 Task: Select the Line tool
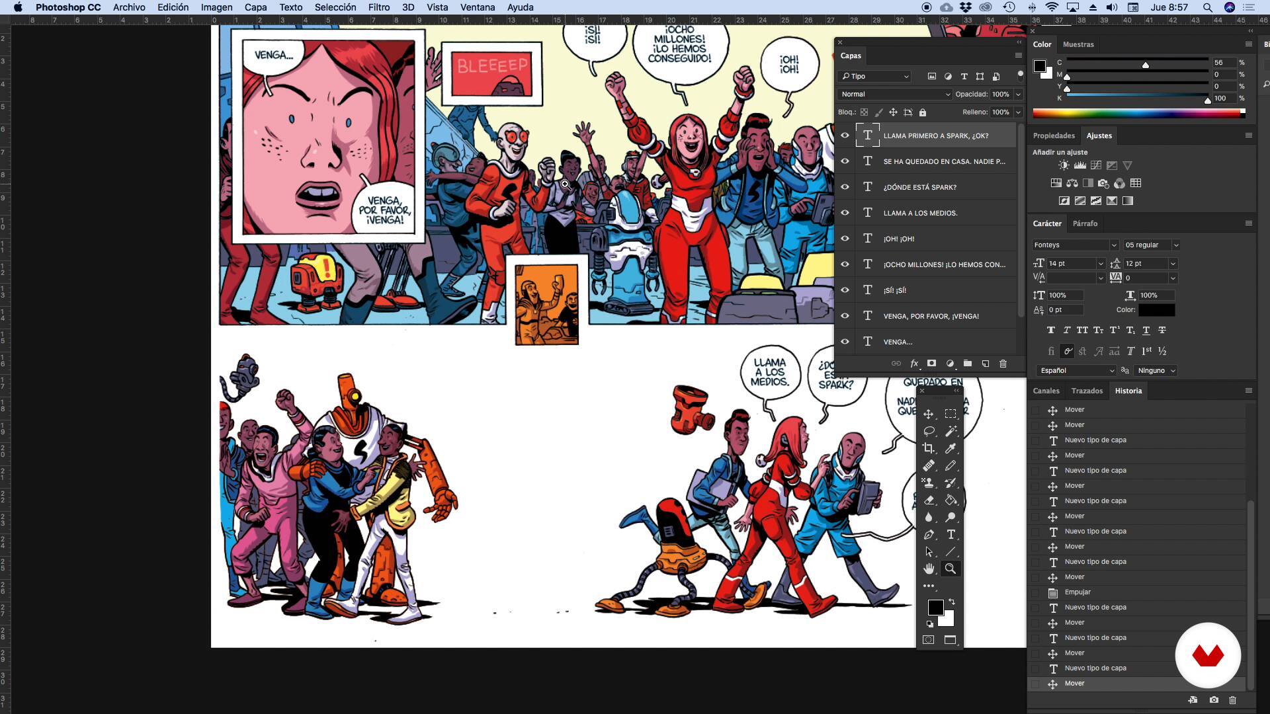(x=951, y=551)
